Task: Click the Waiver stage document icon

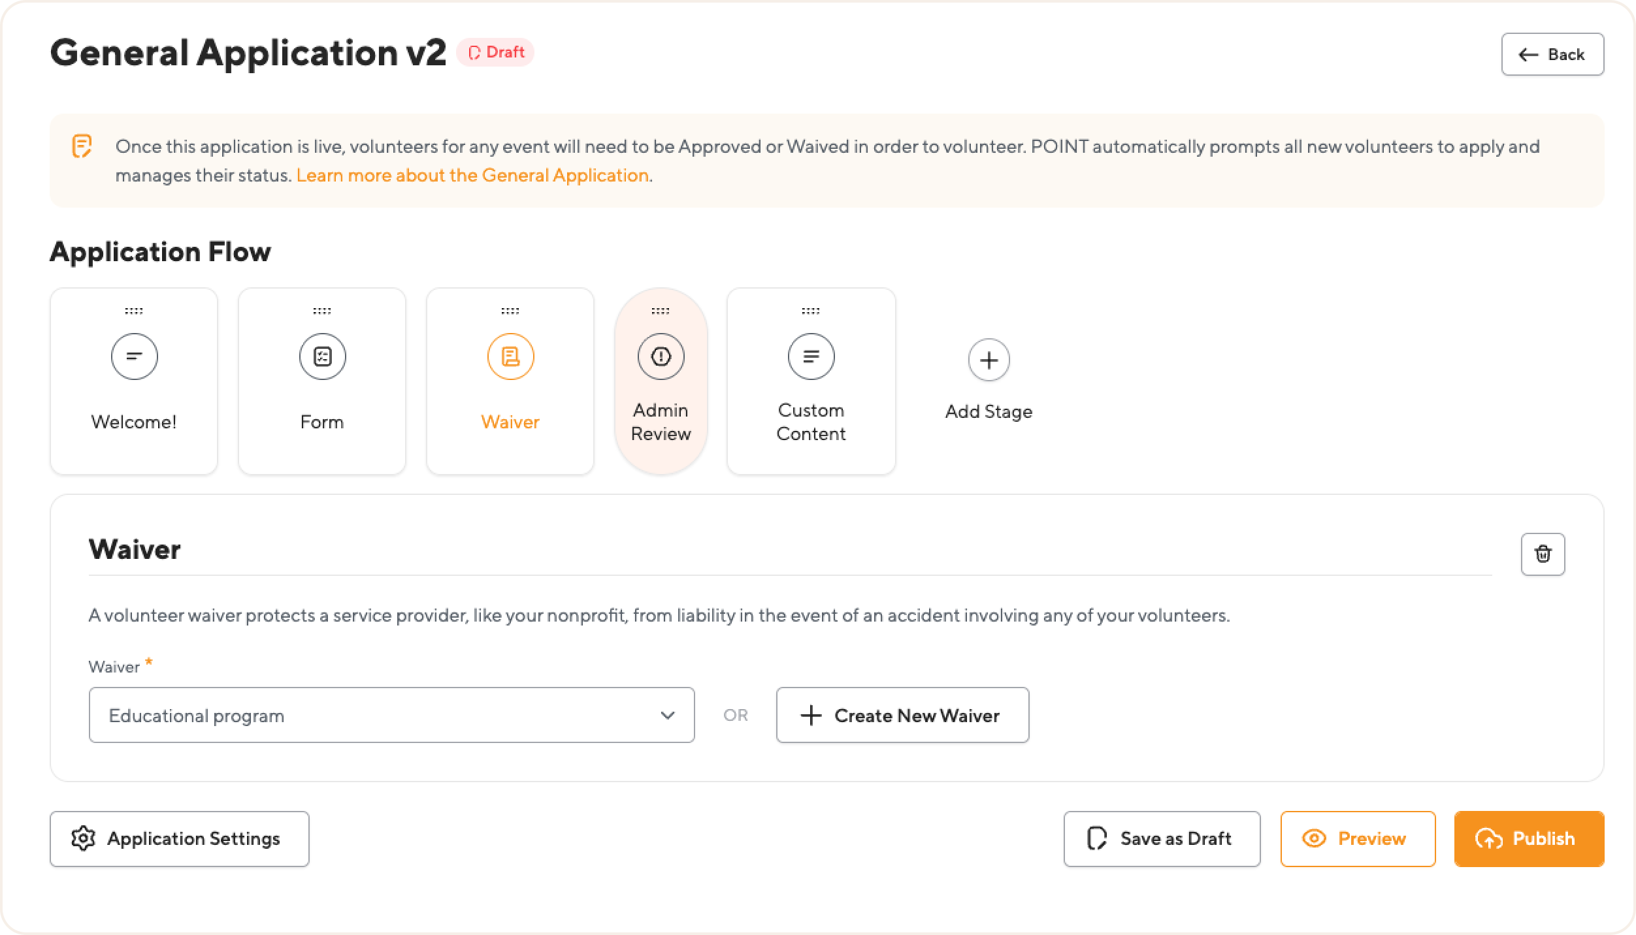Action: pyautogui.click(x=510, y=357)
